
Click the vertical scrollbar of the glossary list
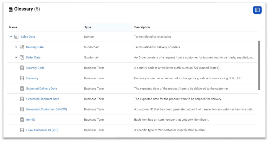tap(259, 65)
